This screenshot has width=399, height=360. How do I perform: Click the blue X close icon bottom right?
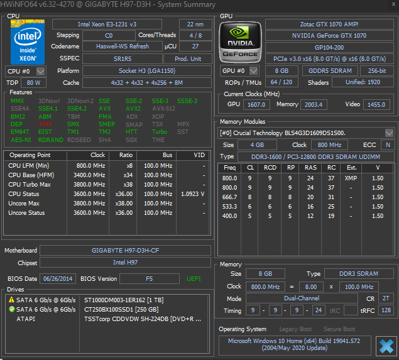point(386,346)
